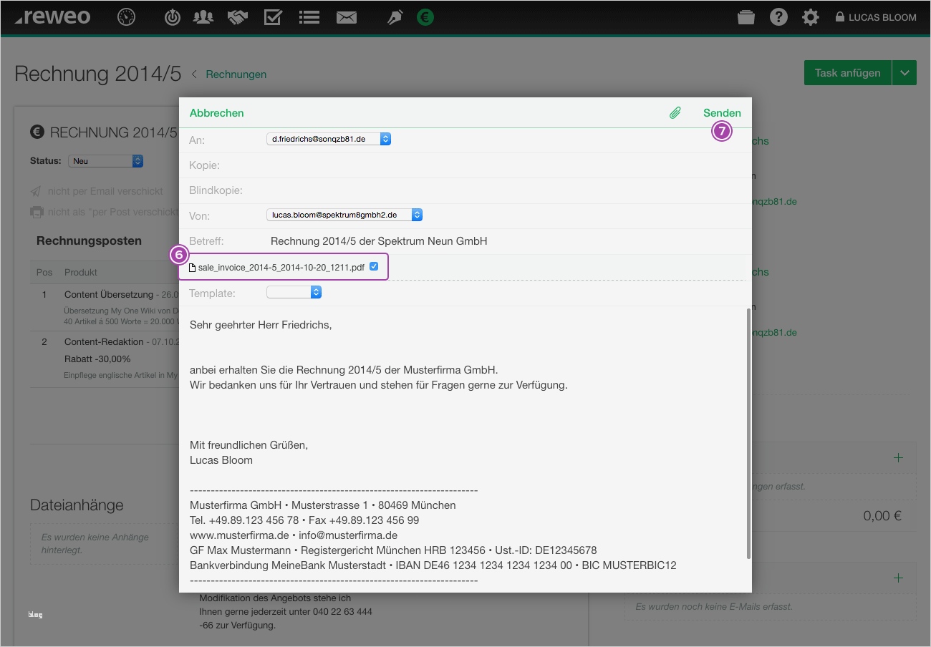Navigate back via the Rechnungen breadcrumb link
Viewport: 931px width, 647px height.
[x=236, y=74]
